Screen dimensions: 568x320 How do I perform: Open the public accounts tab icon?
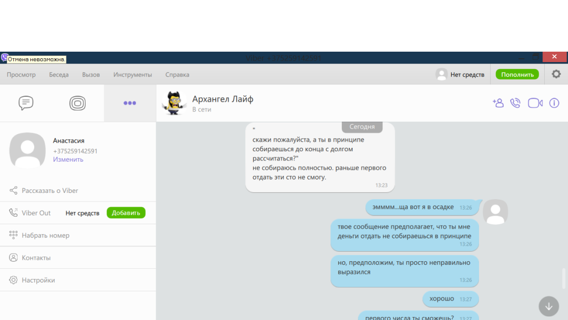tap(78, 103)
